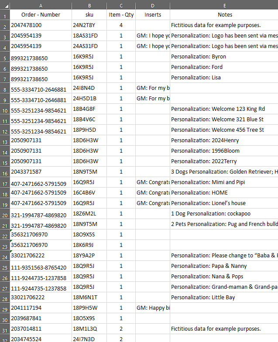Select the Personalization: Little Bay note
This screenshot has height=342, width=278.
(x=224, y=298)
